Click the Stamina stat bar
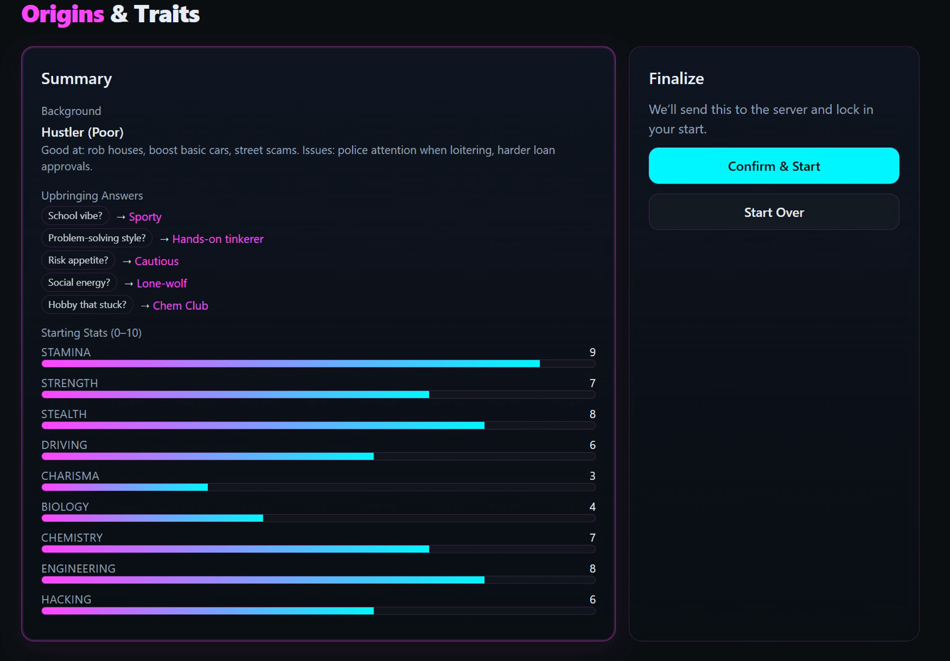The image size is (950, 661). 318,364
